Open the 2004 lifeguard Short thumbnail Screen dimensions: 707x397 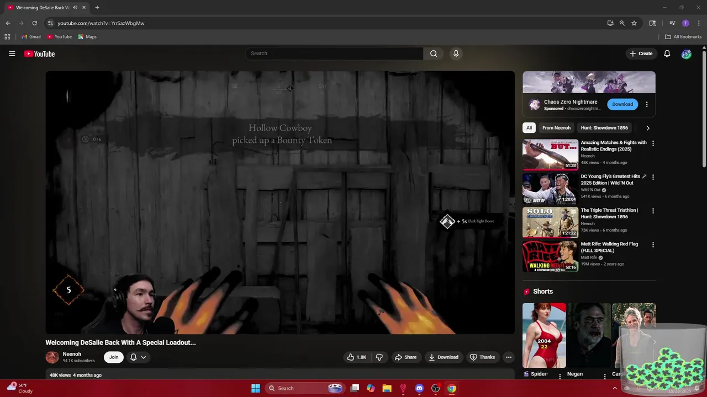point(544,335)
